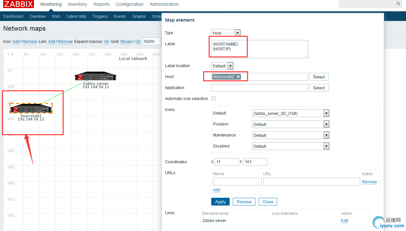Go to Latest data submenu
The image size is (406, 231).
click(76, 16)
